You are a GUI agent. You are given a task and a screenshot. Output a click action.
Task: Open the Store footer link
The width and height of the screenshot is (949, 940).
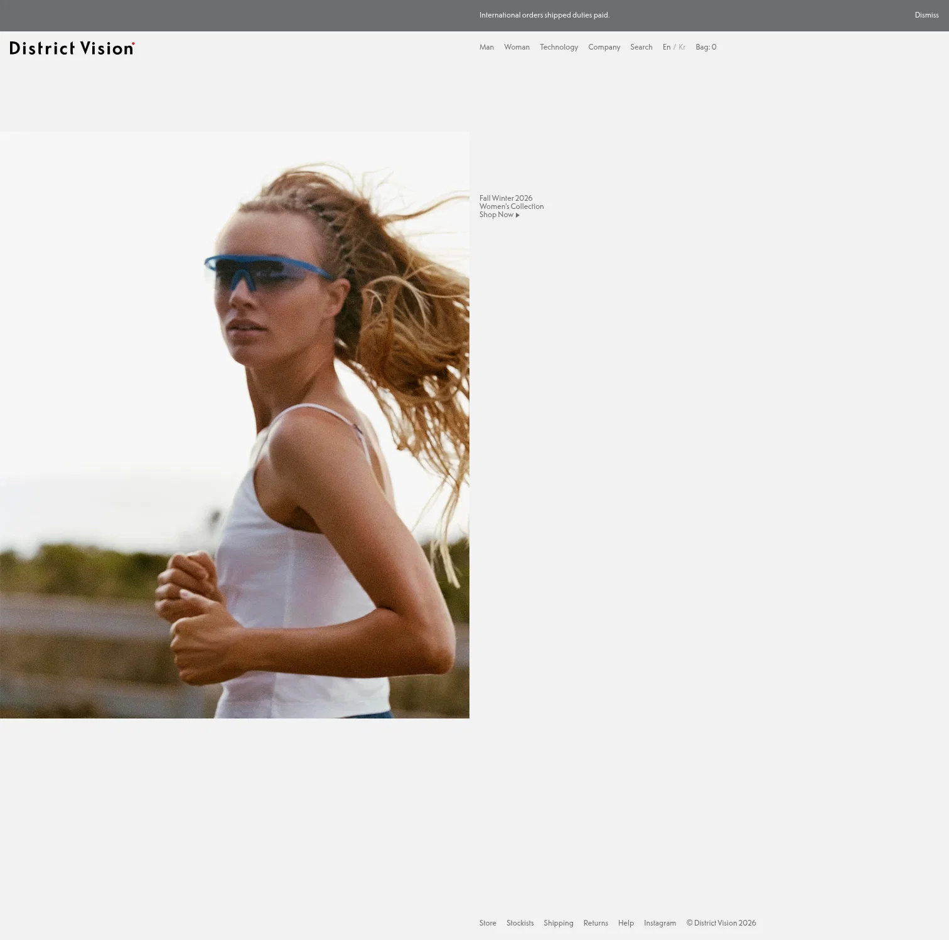tap(488, 923)
